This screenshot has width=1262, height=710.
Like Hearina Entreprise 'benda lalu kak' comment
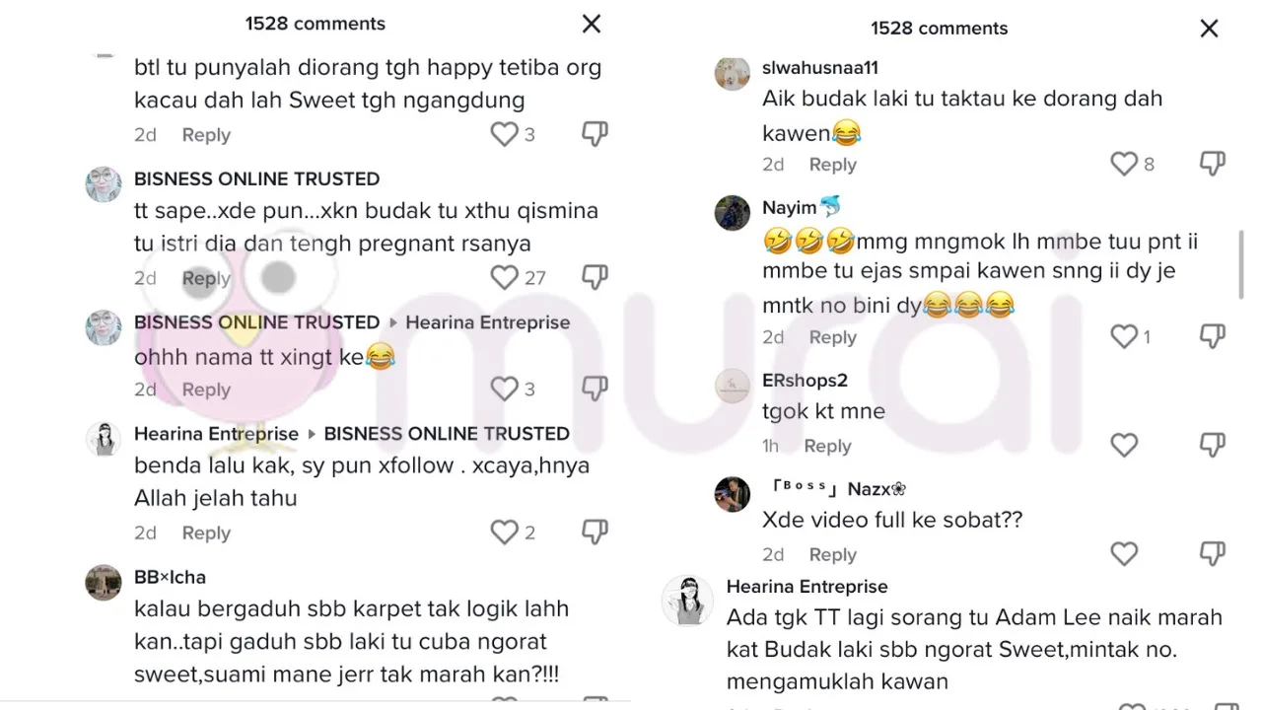pyautogui.click(x=504, y=532)
